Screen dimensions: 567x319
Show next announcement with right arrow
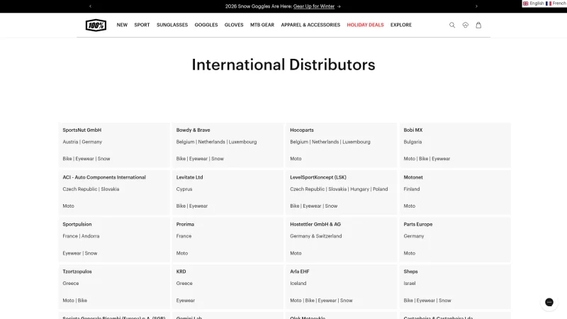point(476,6)
